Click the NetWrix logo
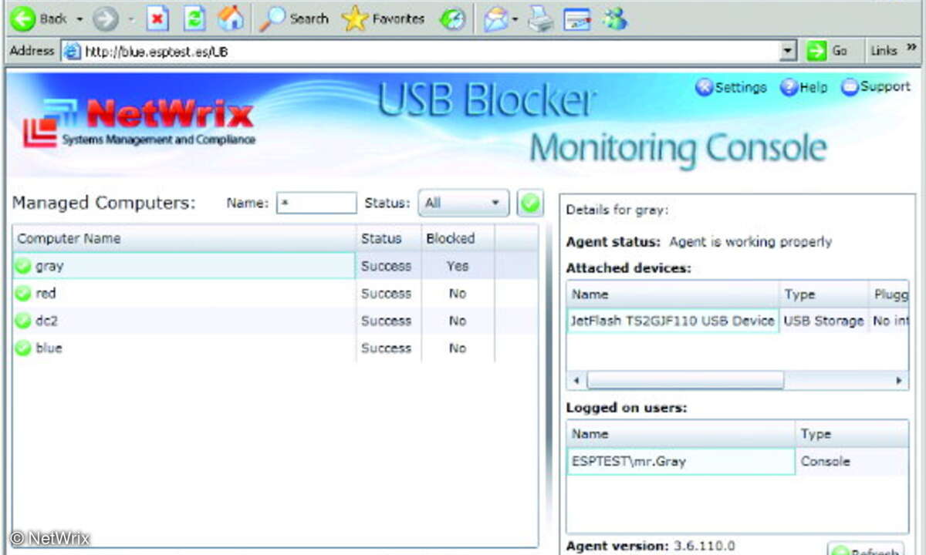The width and height of the screenshot is (926, 555). tap(139, 122)
